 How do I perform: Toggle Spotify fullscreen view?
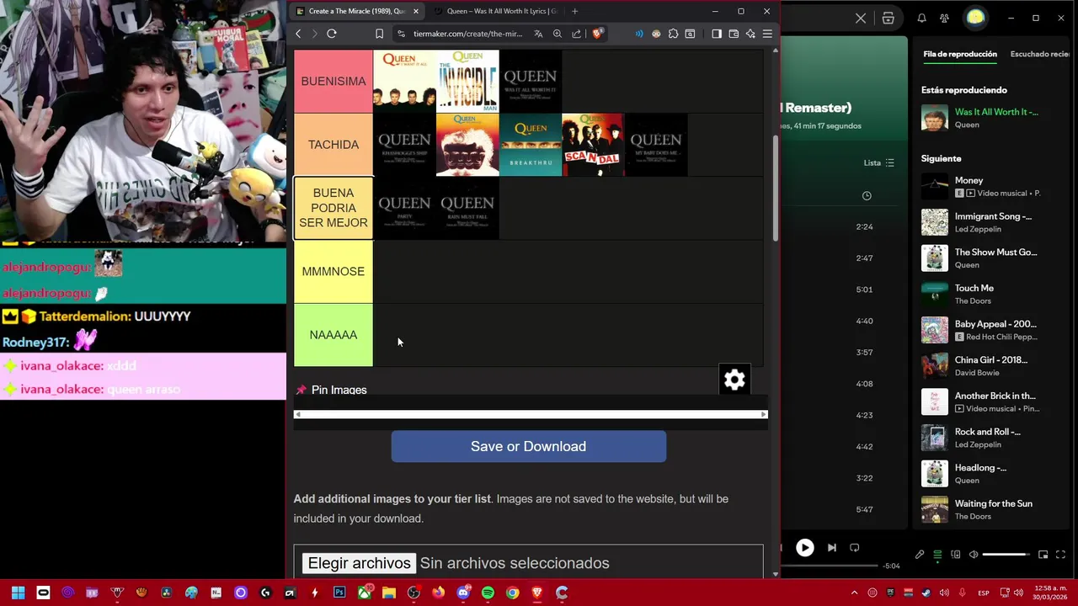1060,555
